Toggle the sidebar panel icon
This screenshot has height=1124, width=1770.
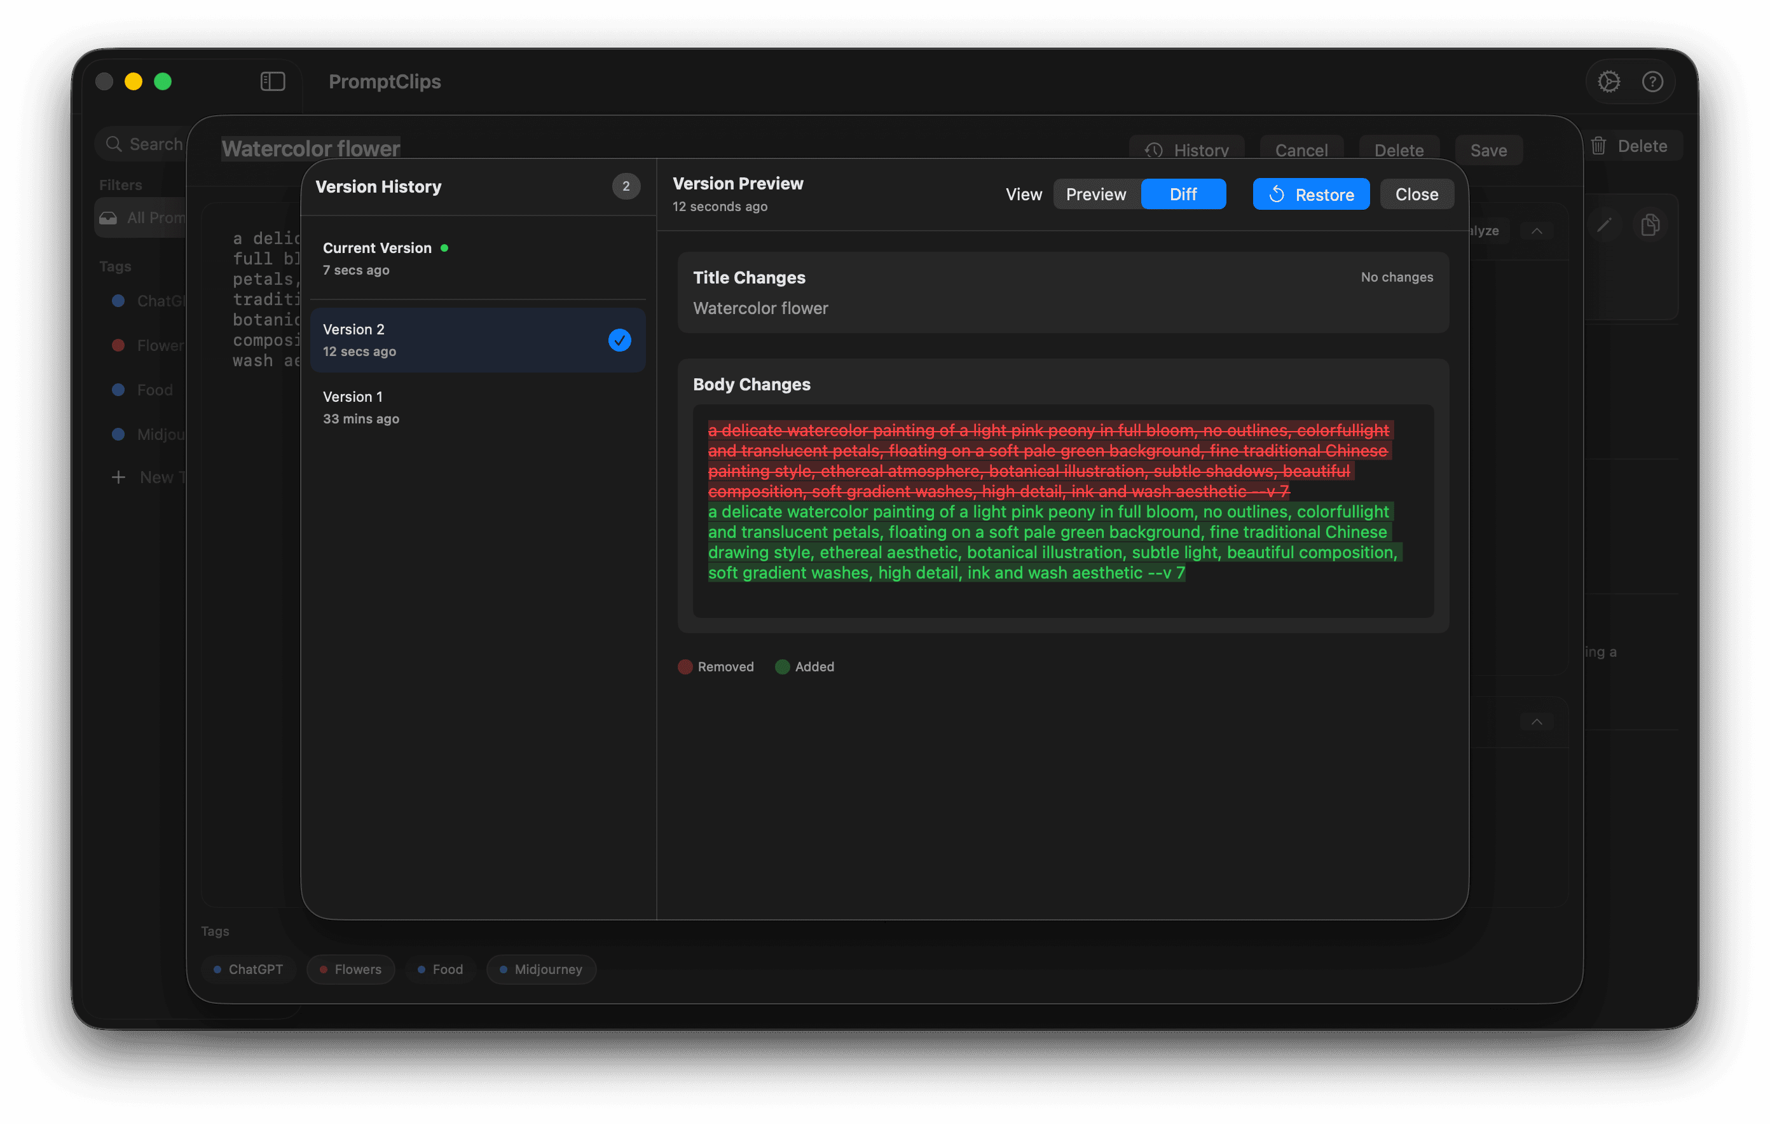pos(273,81)
